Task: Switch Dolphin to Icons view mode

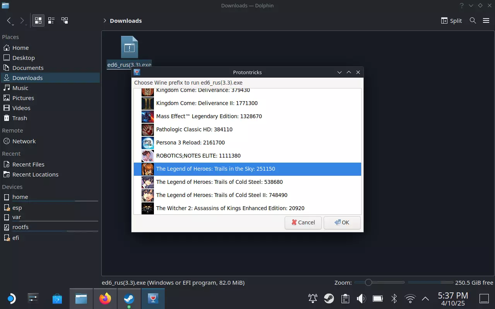Action: (38, 20)
